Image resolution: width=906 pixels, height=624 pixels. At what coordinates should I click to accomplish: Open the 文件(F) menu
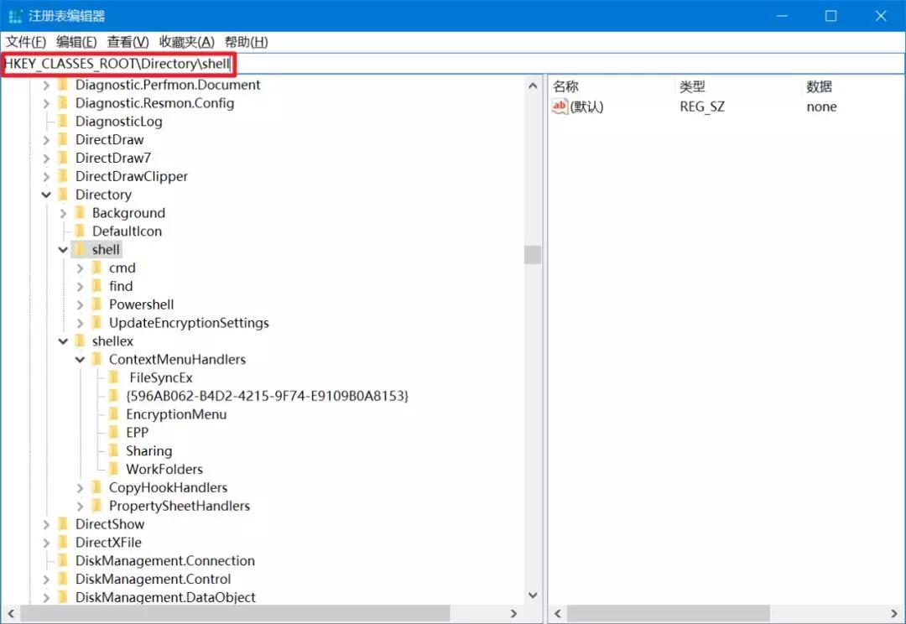[26, 42]
